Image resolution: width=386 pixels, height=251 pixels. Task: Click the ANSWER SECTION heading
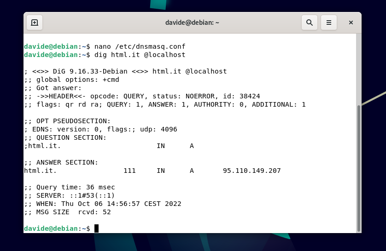pos(61,162)
